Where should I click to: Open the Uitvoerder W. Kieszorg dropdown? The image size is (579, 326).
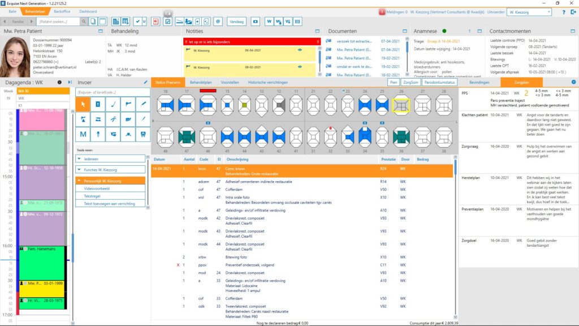529,12
